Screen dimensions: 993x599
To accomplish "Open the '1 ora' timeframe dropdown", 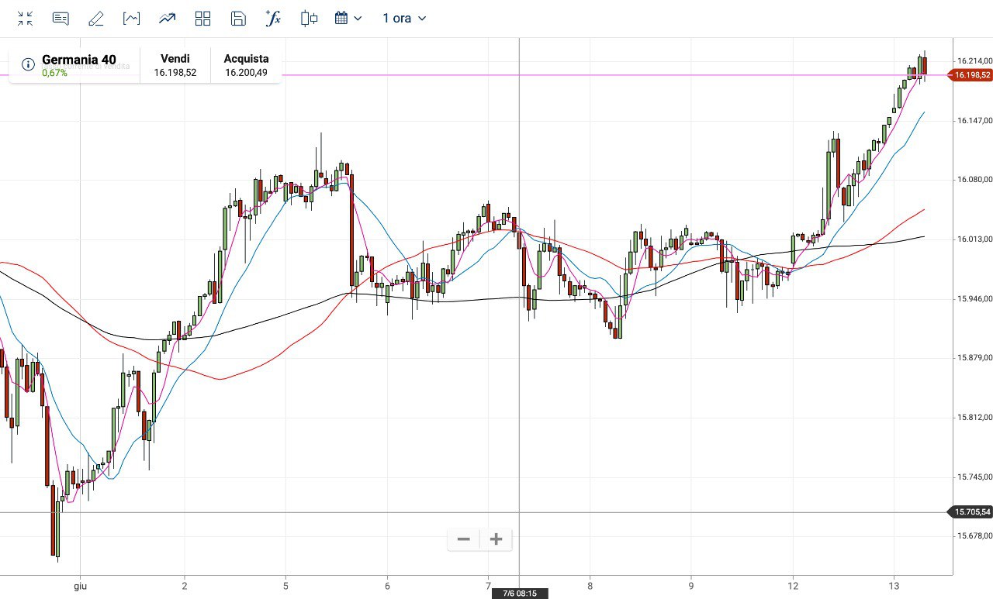I will click(404, 19).
